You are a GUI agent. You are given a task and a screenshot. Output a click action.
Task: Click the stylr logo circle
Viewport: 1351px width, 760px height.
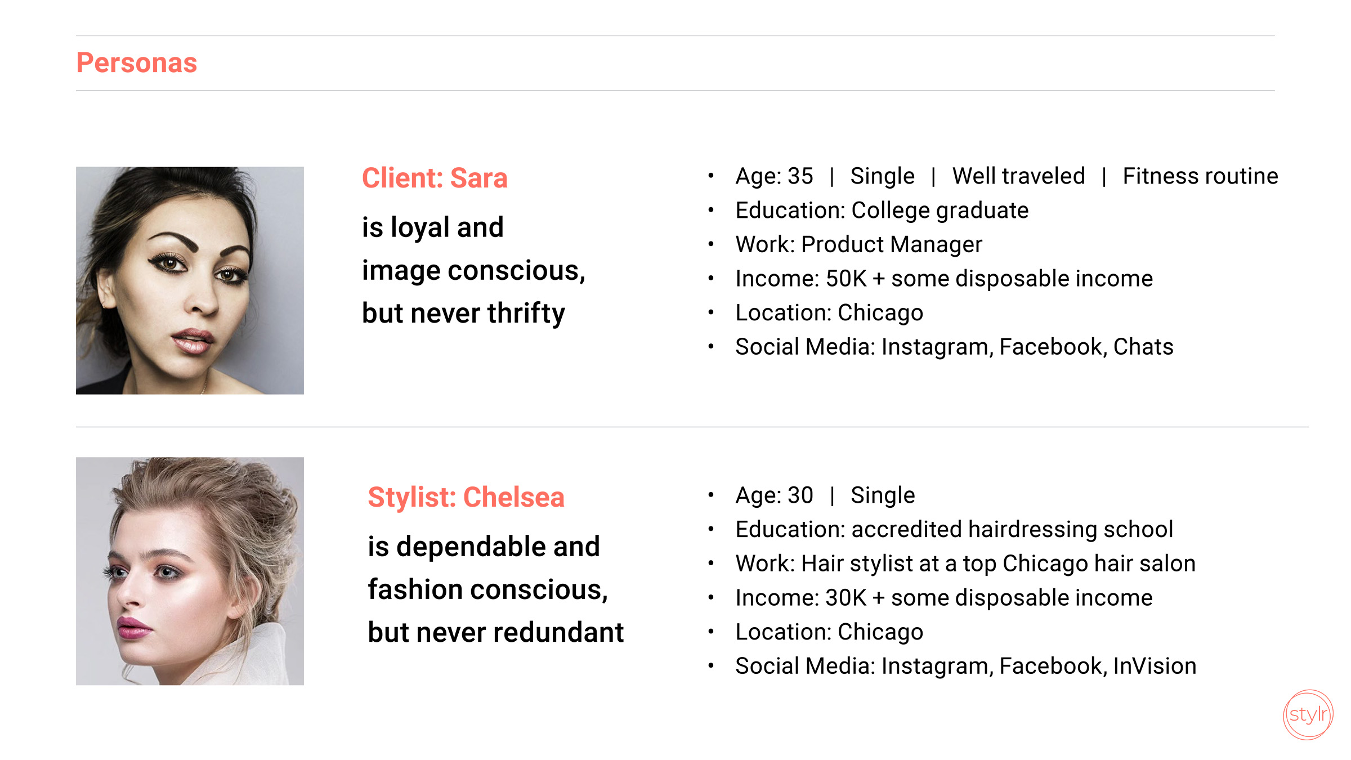click(x=1308, y=714)
